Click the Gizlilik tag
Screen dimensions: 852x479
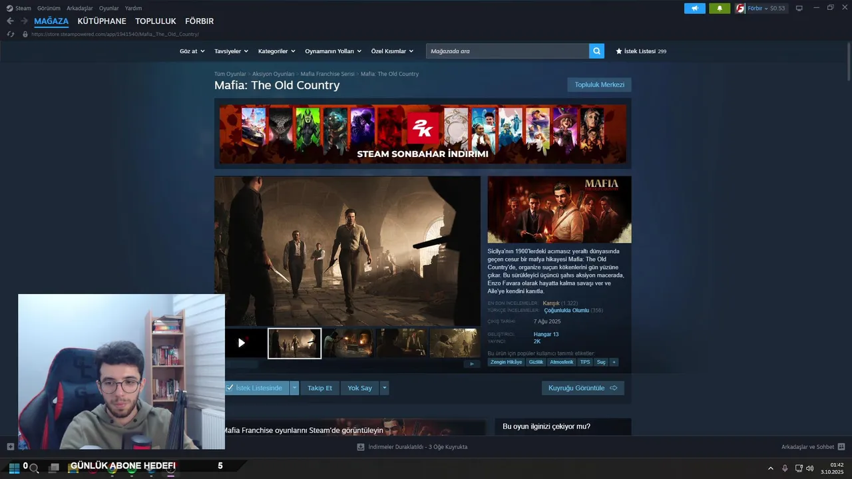[x=536, y=362]
